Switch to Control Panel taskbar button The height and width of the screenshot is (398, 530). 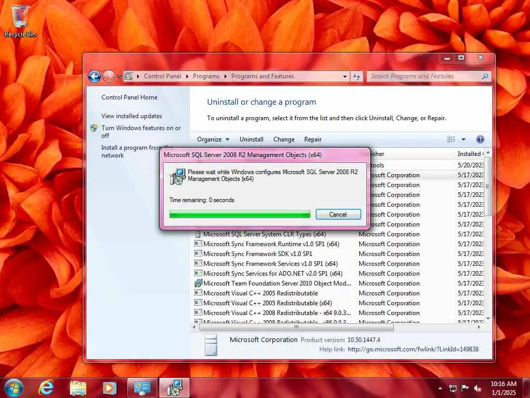[x=142, y=388]
